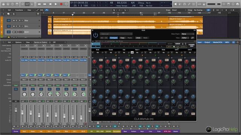
Task: Click the Kick channel HP bell button
Action: coord(101,60)
